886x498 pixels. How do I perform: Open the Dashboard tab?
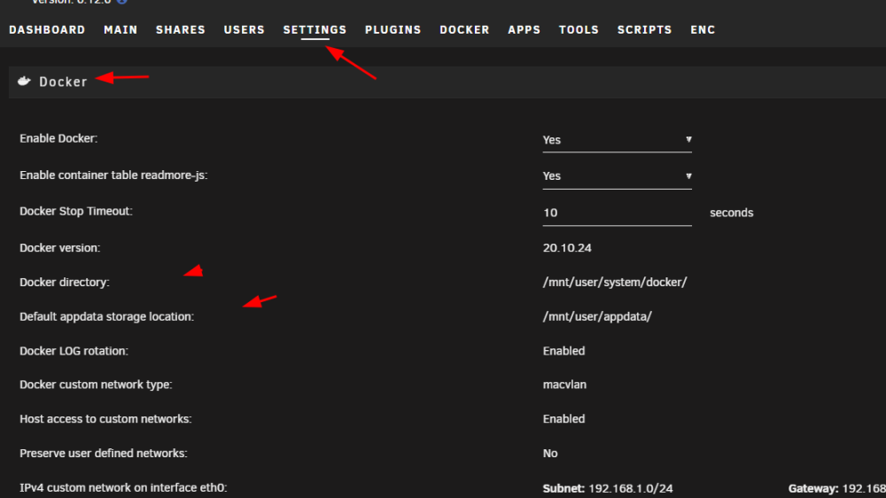click(47, 30)
